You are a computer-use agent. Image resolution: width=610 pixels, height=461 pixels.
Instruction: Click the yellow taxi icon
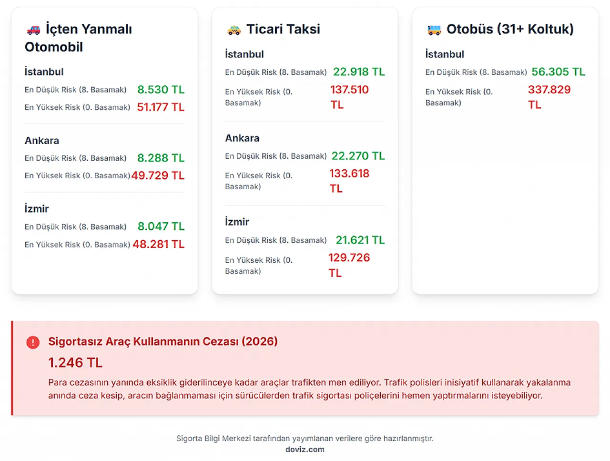click(x=234, y=30)
